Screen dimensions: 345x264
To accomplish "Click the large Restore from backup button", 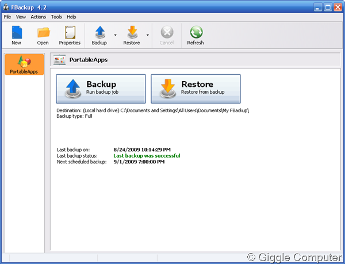I will [196, 89].
